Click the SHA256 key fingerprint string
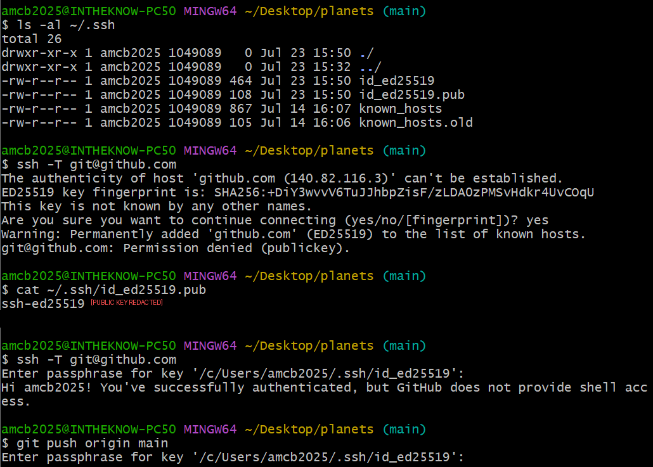Viewport: 653px width, 467px height. 404,192
